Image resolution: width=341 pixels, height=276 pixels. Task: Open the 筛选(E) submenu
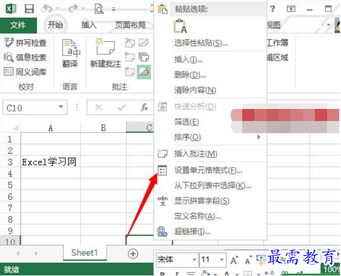click(187, 122)
